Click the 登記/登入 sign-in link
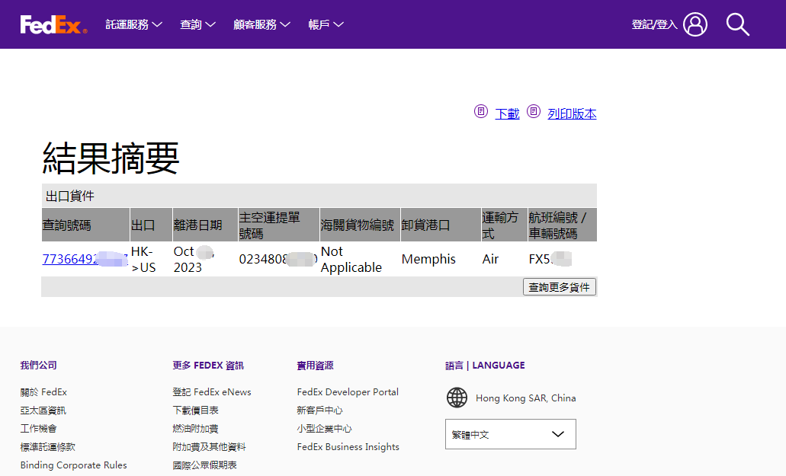Image resolution: width=786 pixels, height=476 pixels. [654, 24]
